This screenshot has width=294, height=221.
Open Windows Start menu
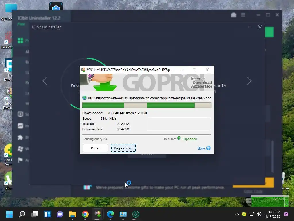[9, 214]
